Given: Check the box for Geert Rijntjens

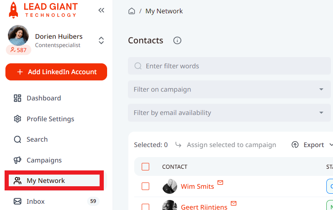Looking at the screenshot, I should point(145,207).
